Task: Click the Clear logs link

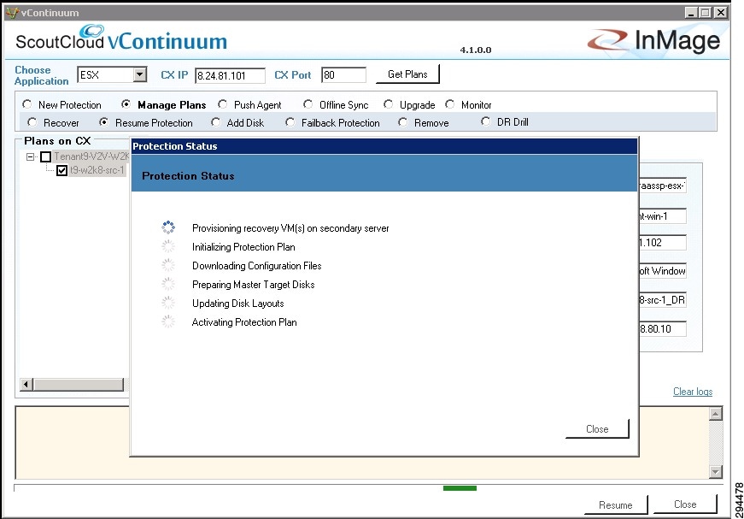Action: click(x=693, y=392)
